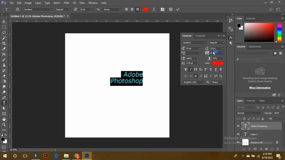Click red Color swatch in Character panel
Screen dimensions: 285x160
coord(218,63)
